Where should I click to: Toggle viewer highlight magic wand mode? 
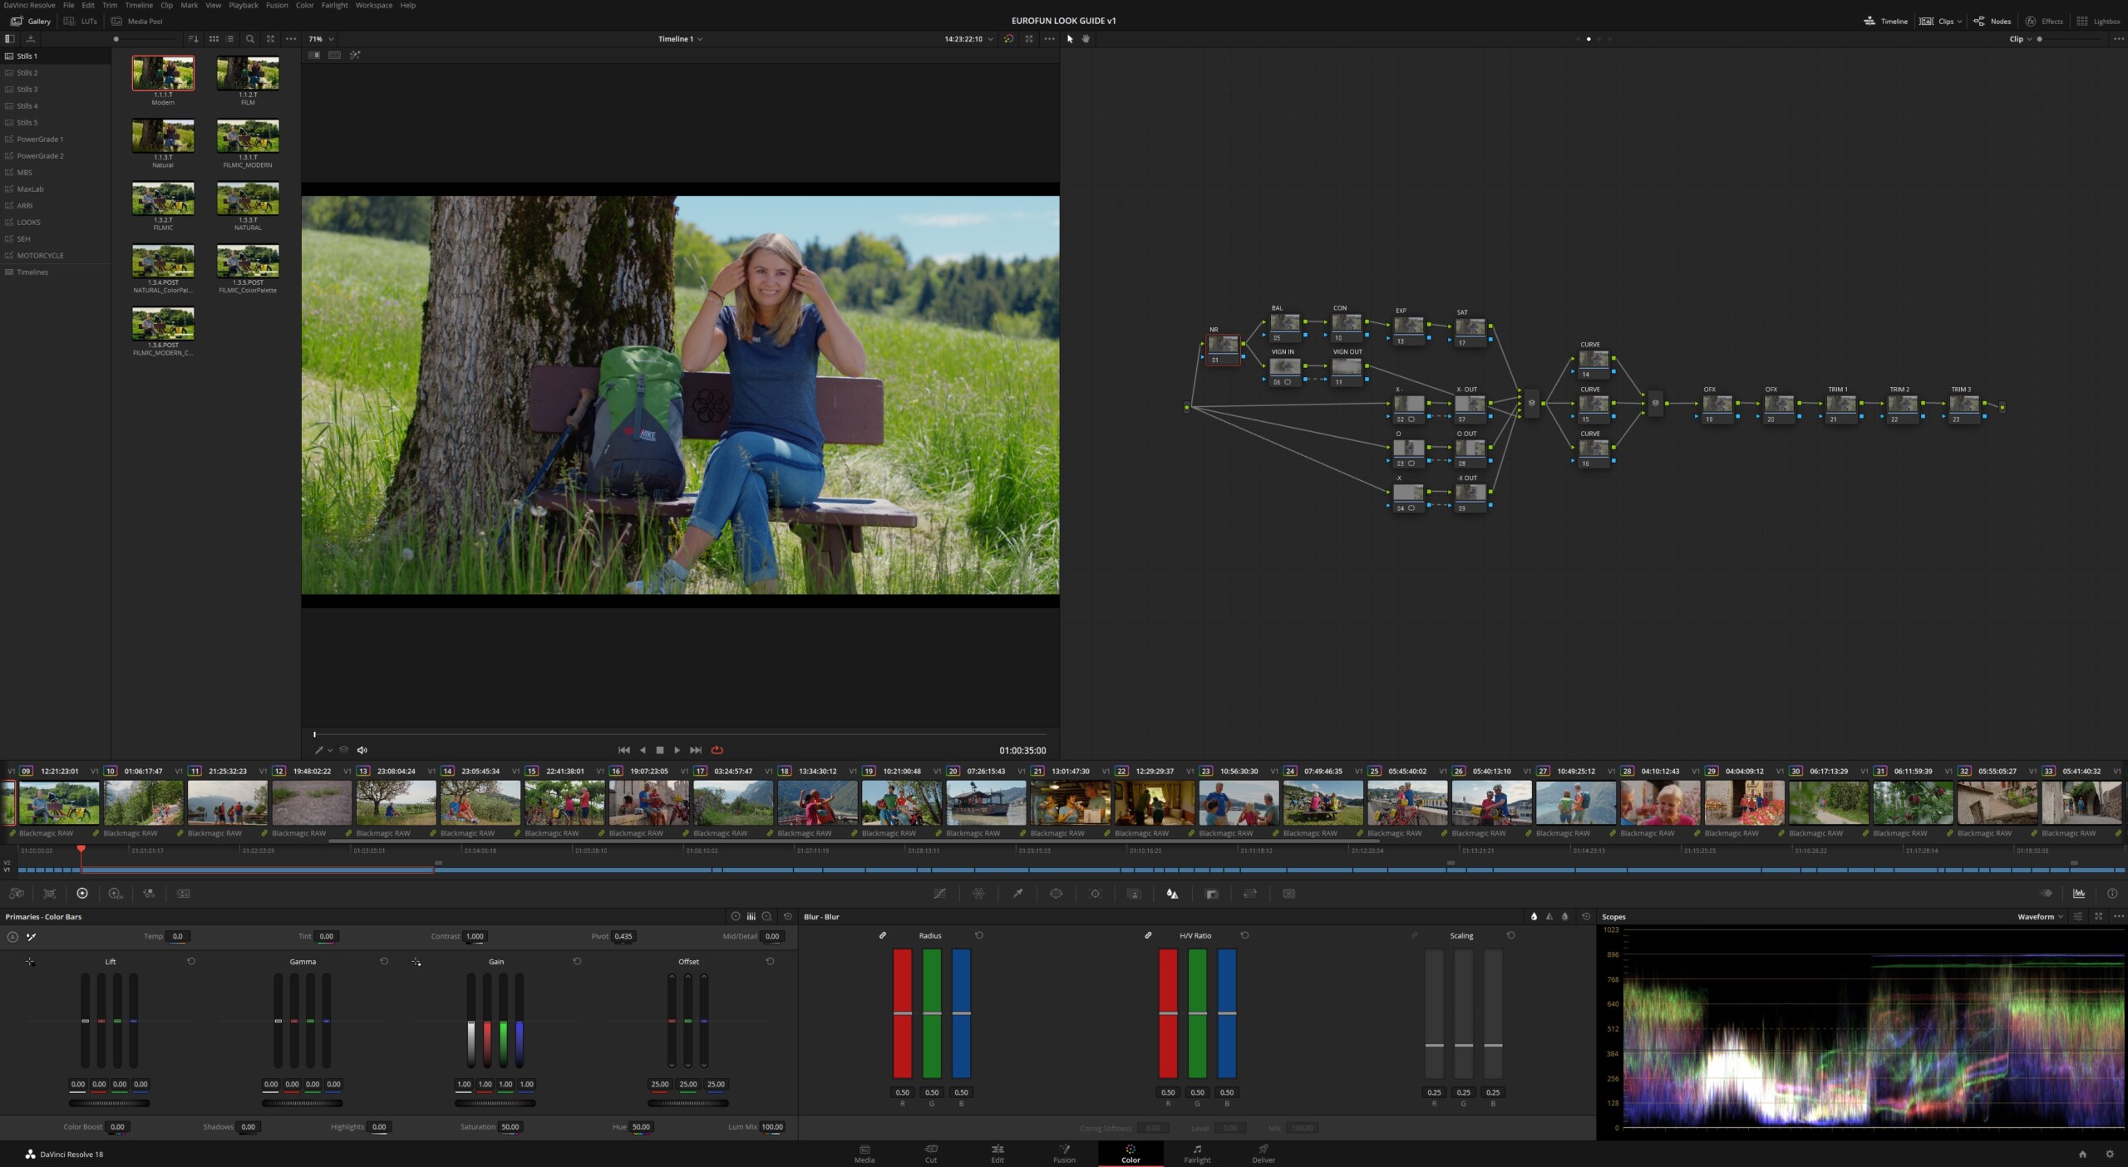[355, 56]
